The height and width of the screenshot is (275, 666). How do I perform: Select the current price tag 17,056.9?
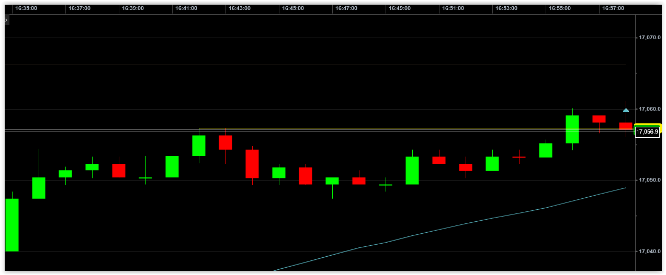click(647, 131)
